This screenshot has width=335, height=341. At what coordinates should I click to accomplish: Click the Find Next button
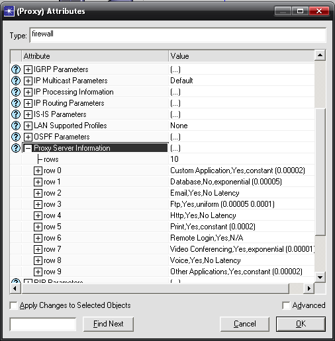(108, 324)
